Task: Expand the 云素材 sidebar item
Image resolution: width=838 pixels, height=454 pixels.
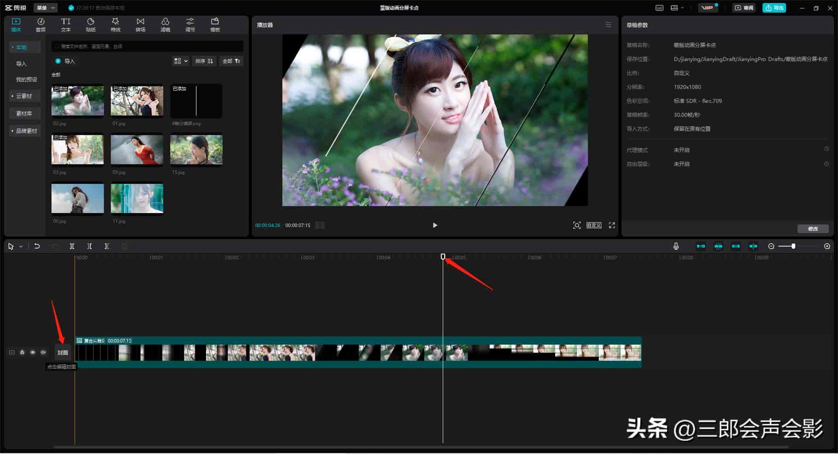Action: [25, 96]
